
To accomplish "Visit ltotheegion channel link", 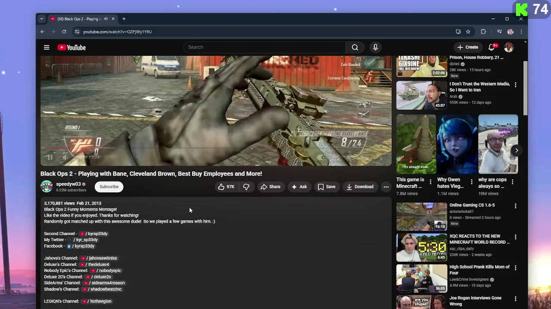I will pyautogui.click(x=96, y=301).
